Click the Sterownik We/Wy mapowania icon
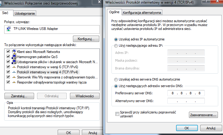Viewport: 223px width, 135px height. 14,77
